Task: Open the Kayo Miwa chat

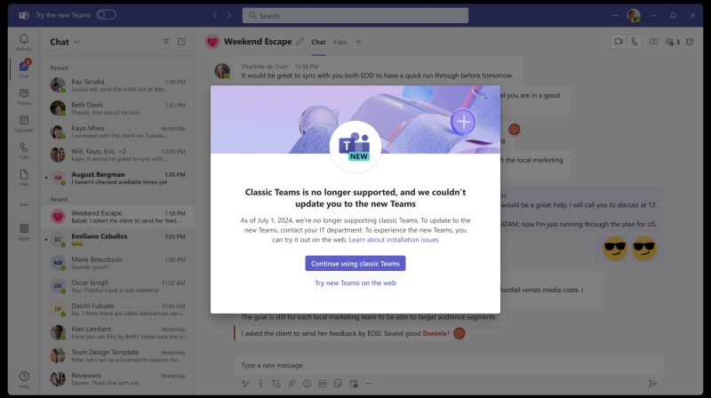Action: click(117, 131)
